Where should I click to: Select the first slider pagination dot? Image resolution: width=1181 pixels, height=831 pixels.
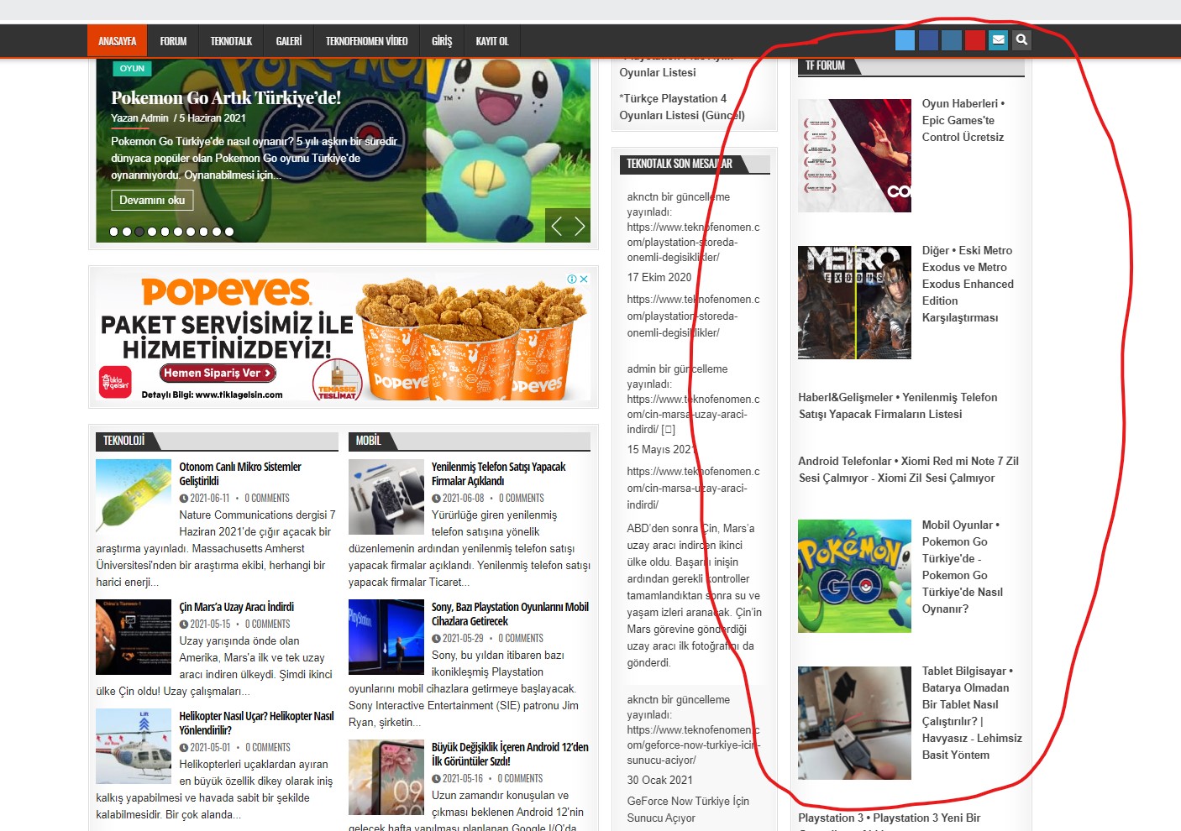(x=114, y=232)
